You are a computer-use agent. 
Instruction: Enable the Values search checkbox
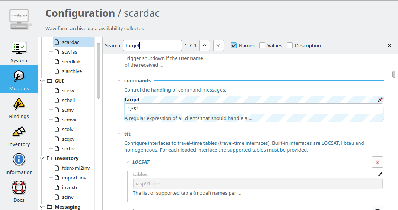(x=262, y=45)
